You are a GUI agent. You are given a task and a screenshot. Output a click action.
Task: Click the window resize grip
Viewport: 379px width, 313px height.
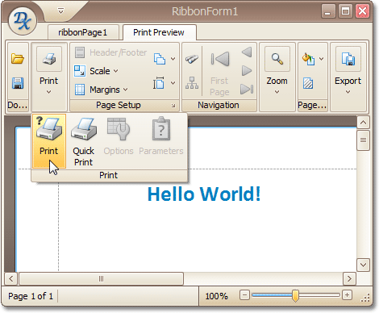[x=365, y=298]
